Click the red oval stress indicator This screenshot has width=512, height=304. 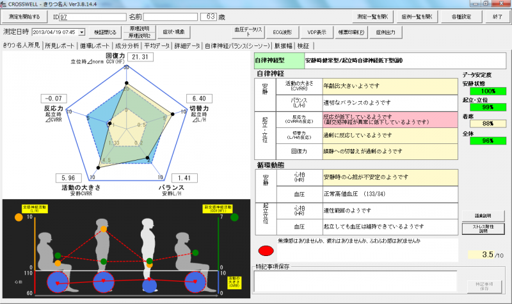click(x=266, y=251)
